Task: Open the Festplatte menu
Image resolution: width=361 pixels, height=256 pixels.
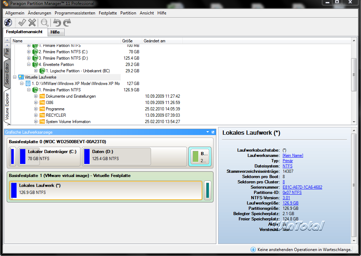Action: 108,13
